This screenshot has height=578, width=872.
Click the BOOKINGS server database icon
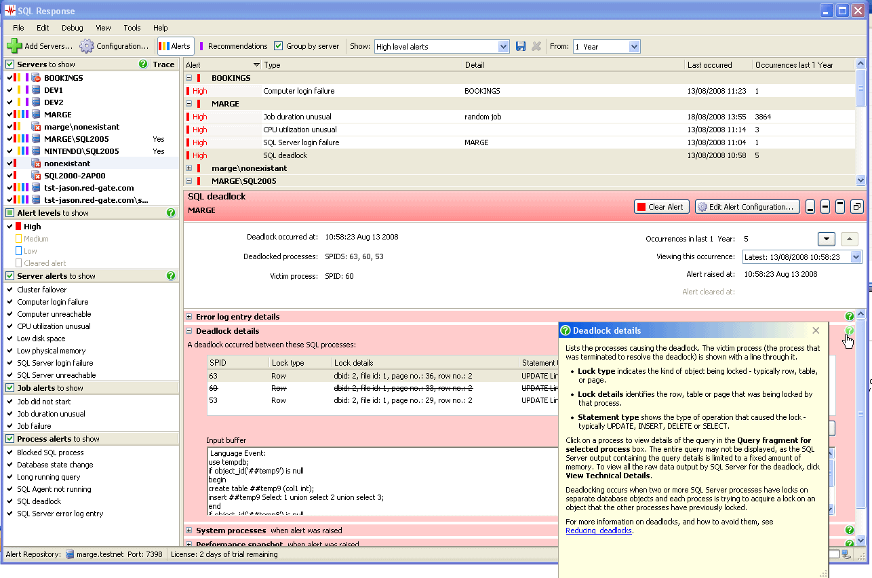(x=36, y=78)
